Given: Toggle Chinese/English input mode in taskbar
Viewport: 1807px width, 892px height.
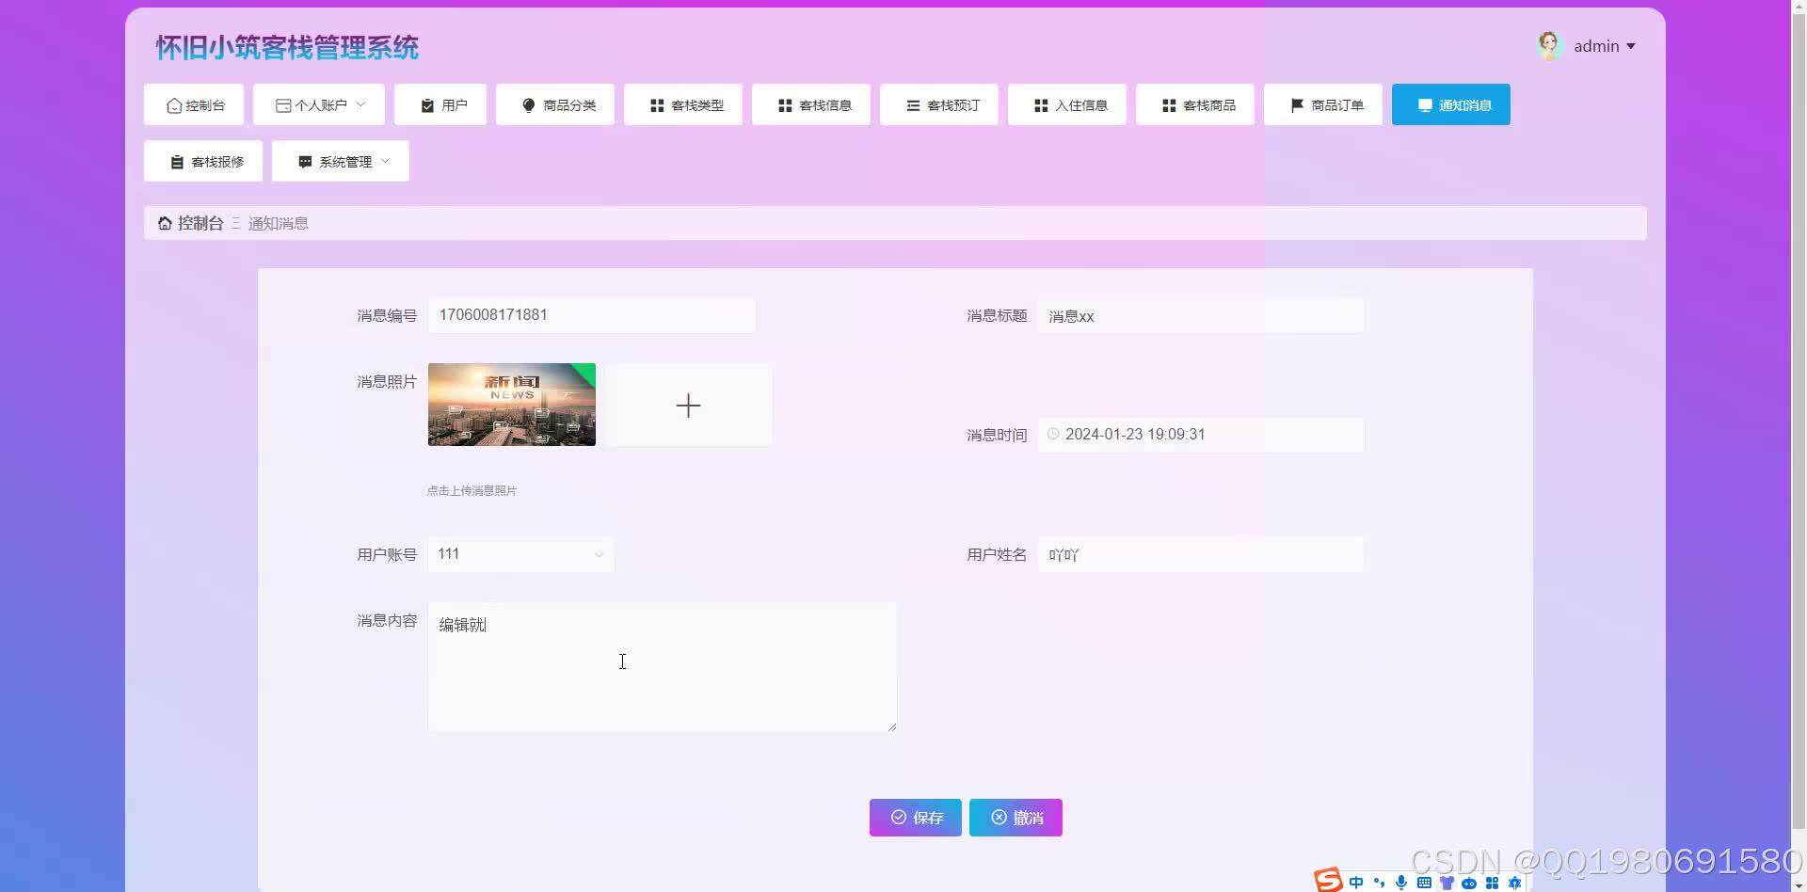Looking at the screenshot, I should (1355, 882).
